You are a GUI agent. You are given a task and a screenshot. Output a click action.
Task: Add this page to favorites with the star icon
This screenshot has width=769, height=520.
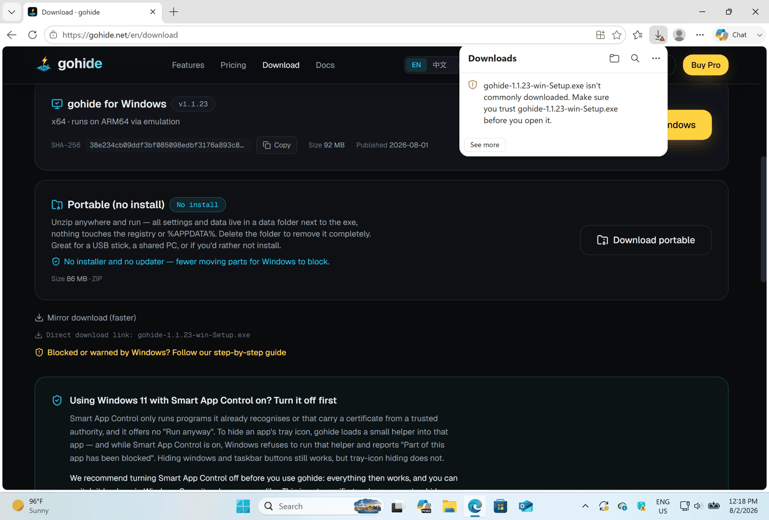click(617, 35)
